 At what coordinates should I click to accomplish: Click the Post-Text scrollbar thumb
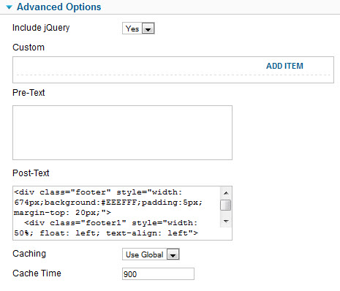[226, 205]
